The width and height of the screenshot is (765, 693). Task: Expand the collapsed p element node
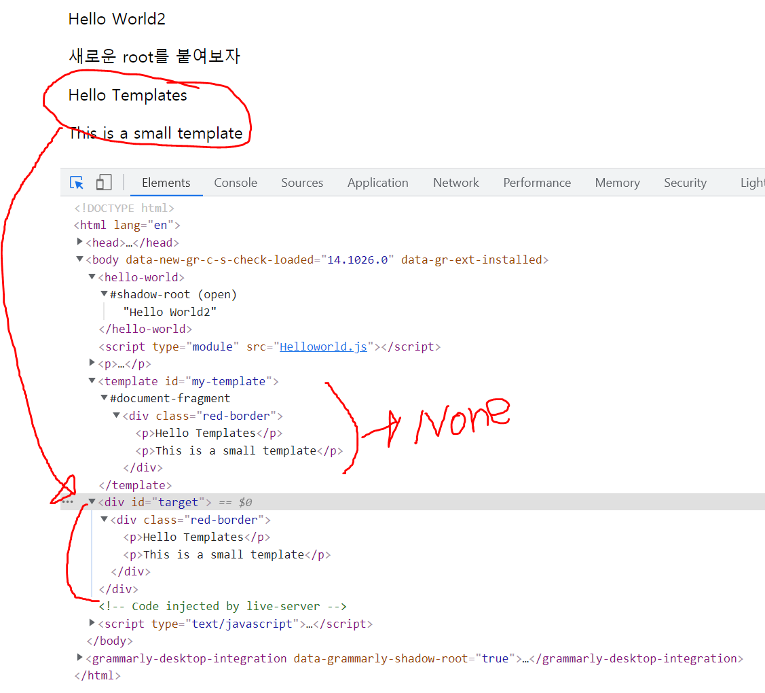pos(92,363)
